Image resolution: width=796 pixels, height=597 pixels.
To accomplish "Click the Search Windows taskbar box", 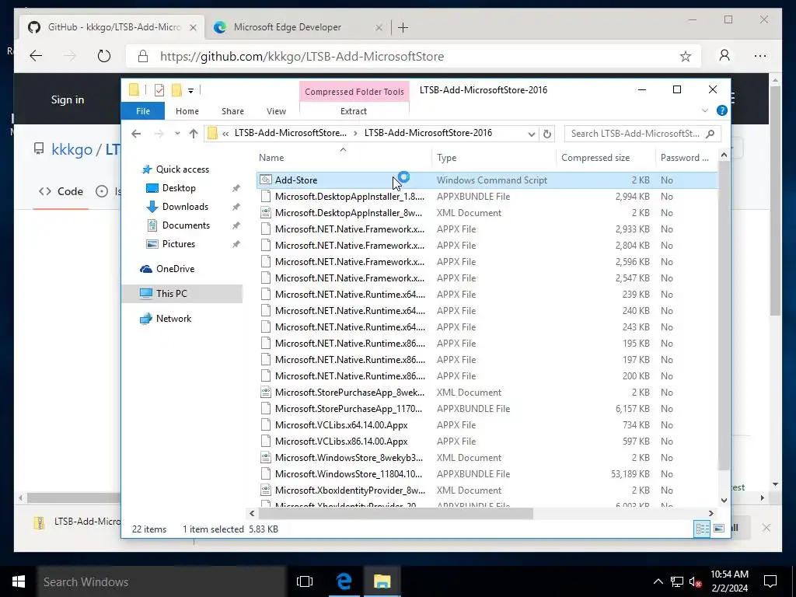I will coord(161,581).
